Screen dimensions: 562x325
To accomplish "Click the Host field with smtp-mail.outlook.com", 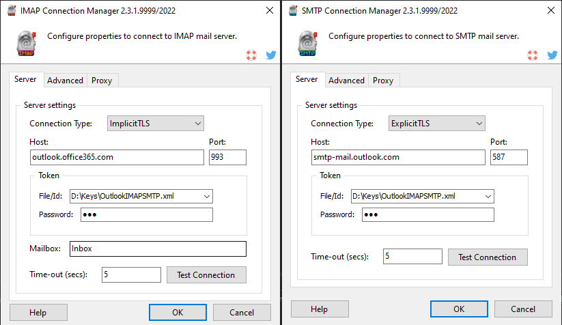I will click(x=397, y=158).
